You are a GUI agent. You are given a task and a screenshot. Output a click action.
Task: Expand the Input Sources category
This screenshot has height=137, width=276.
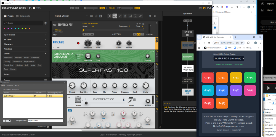click(x=25, y=35)
